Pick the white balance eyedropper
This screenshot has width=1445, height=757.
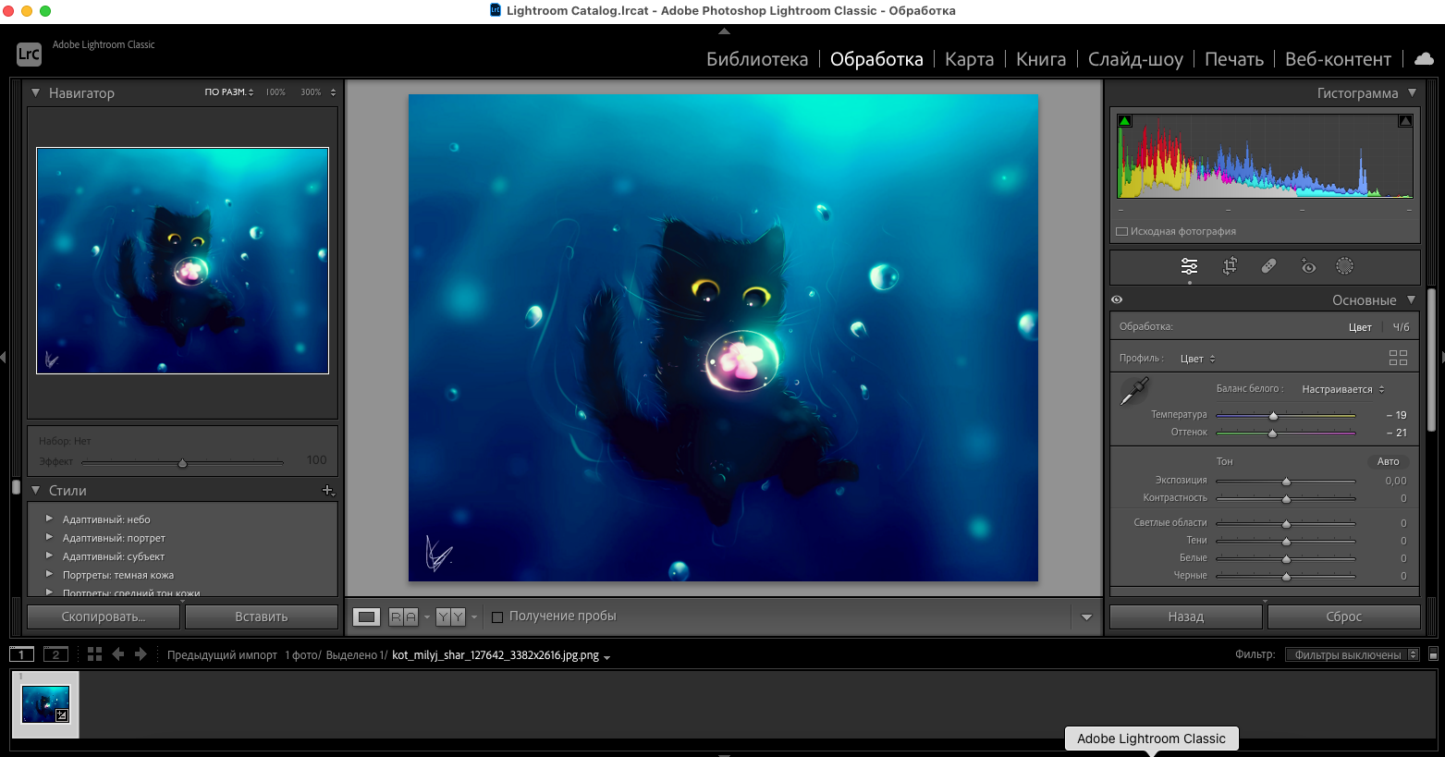(x=1133, y=392)
